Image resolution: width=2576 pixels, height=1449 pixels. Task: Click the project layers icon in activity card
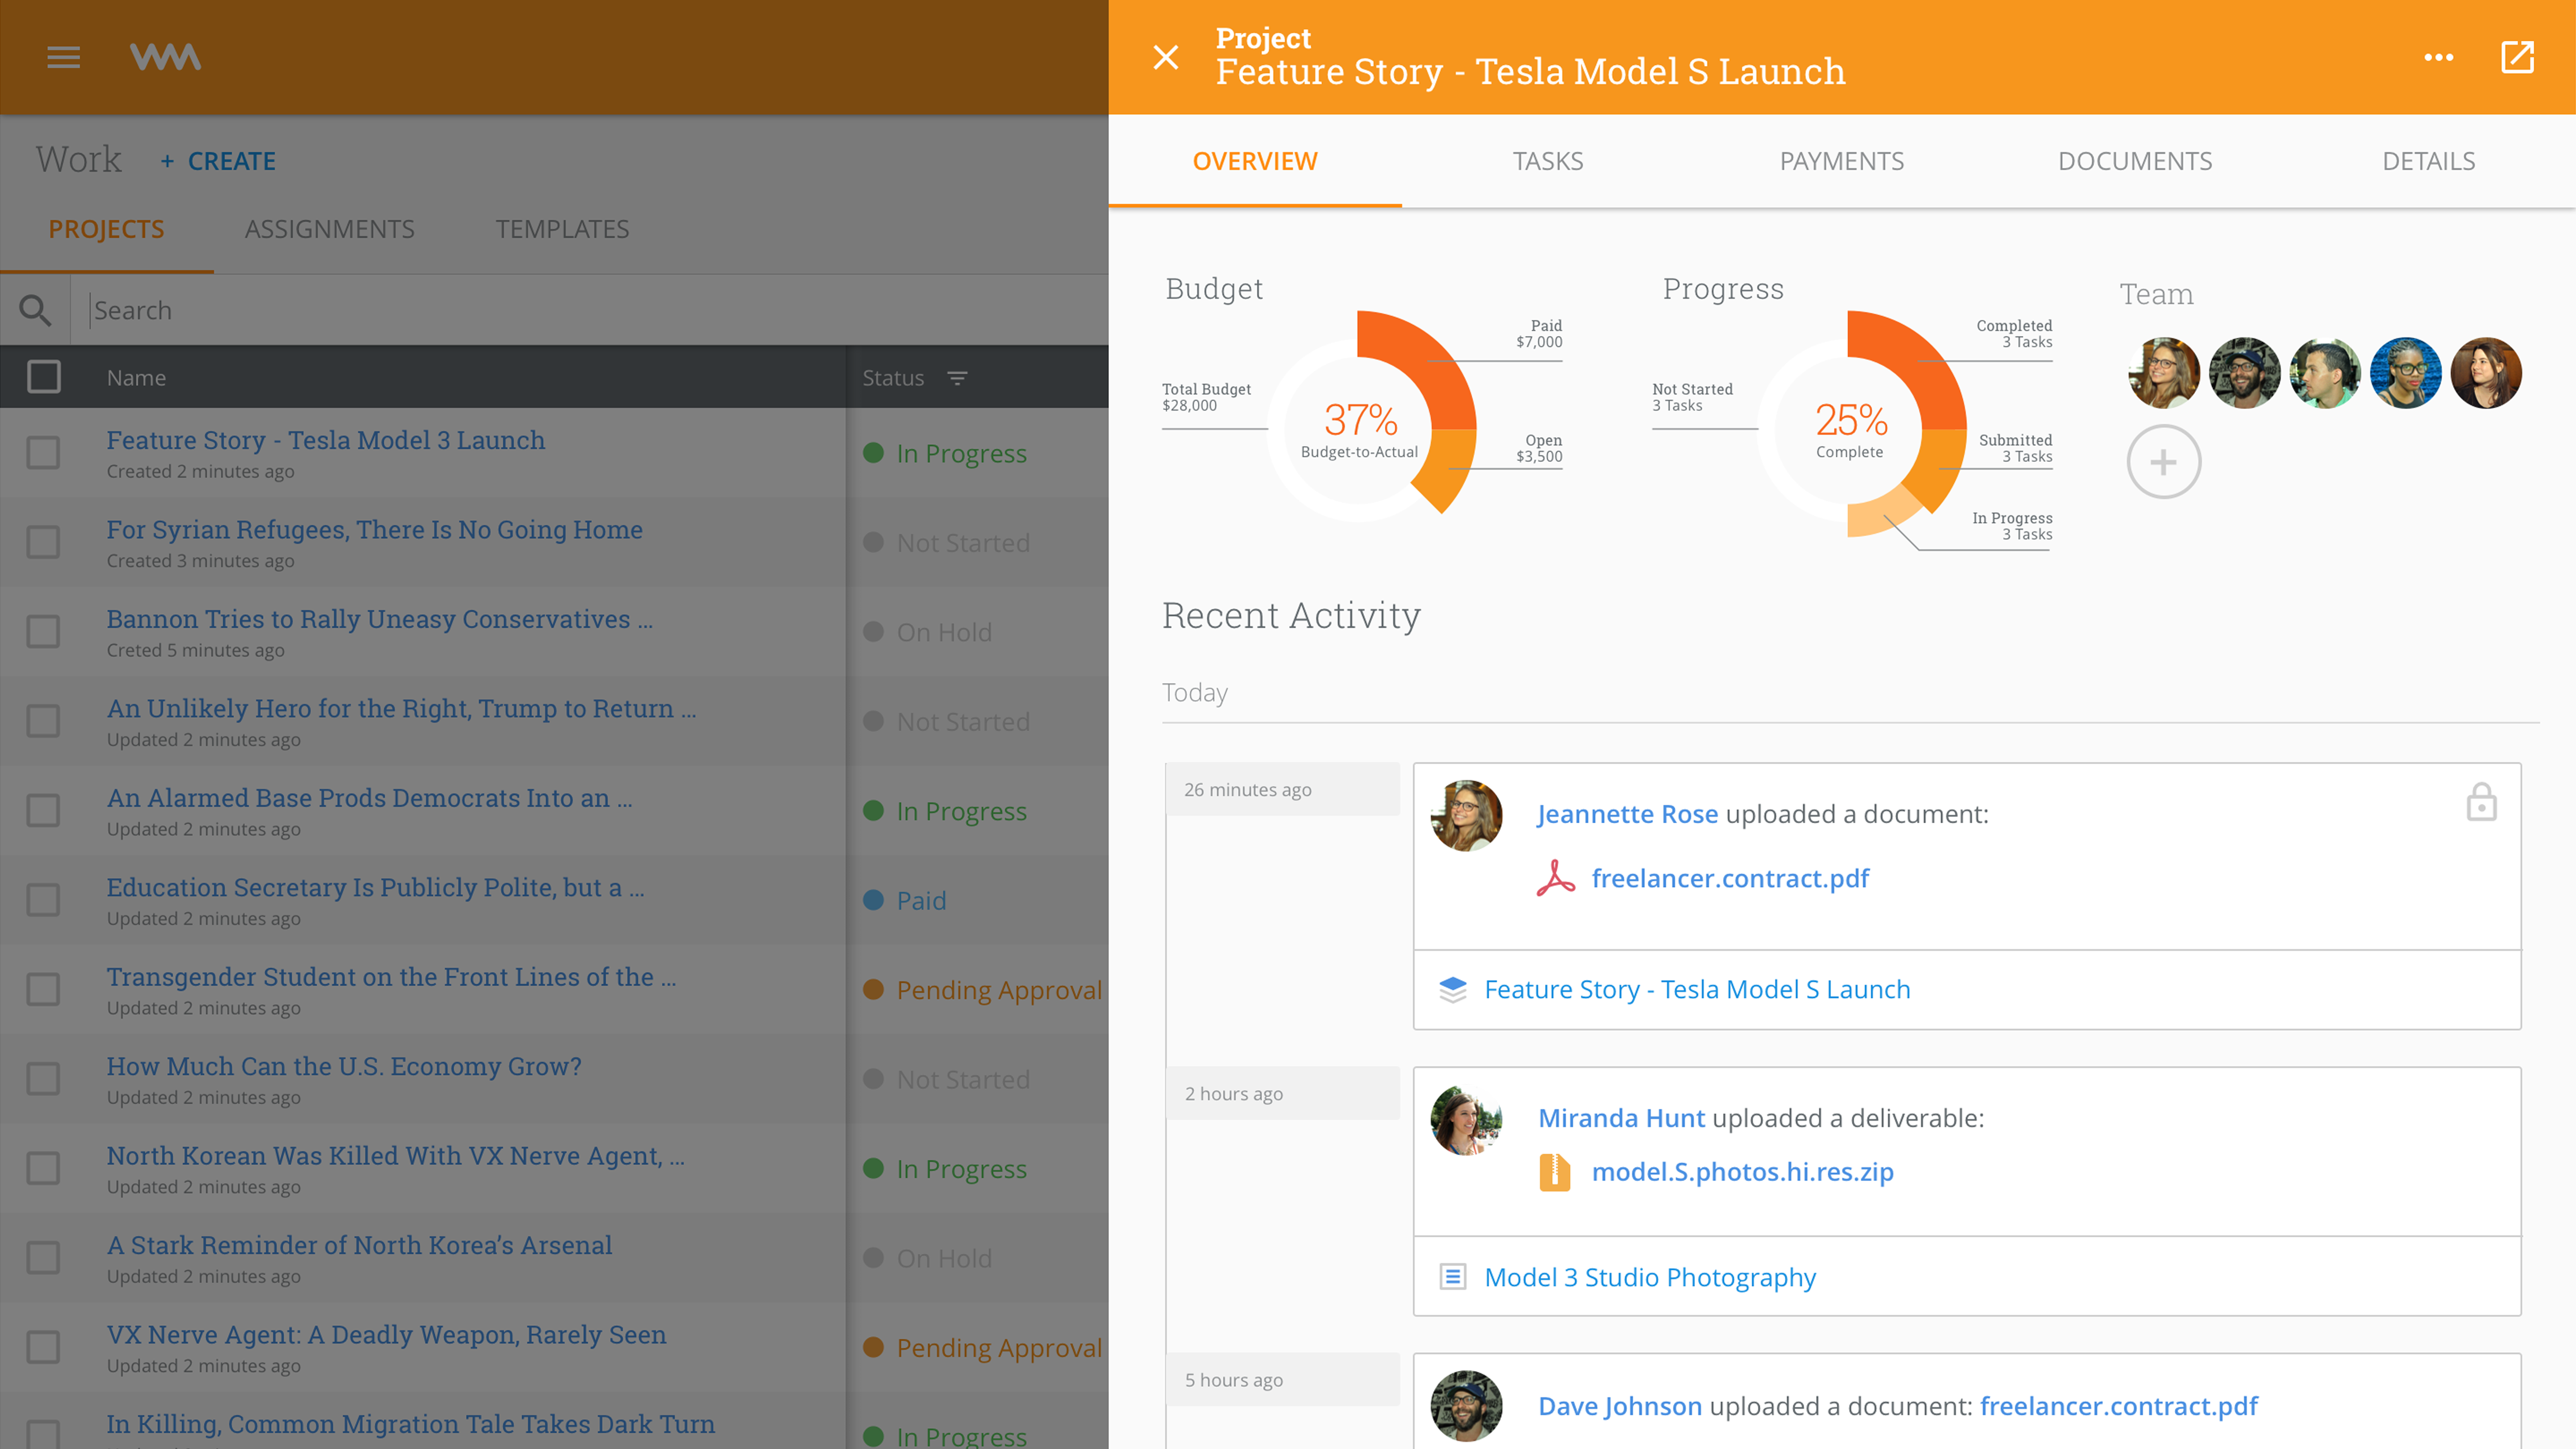point(1452,989)
